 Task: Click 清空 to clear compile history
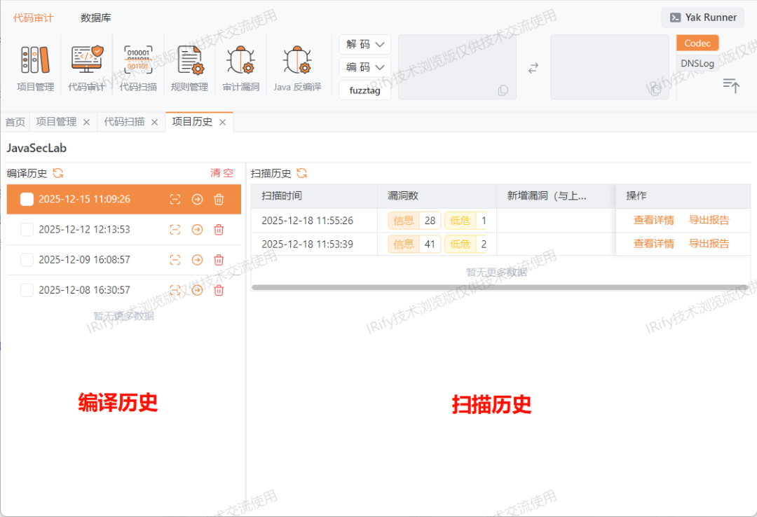[x=221, y=173]
